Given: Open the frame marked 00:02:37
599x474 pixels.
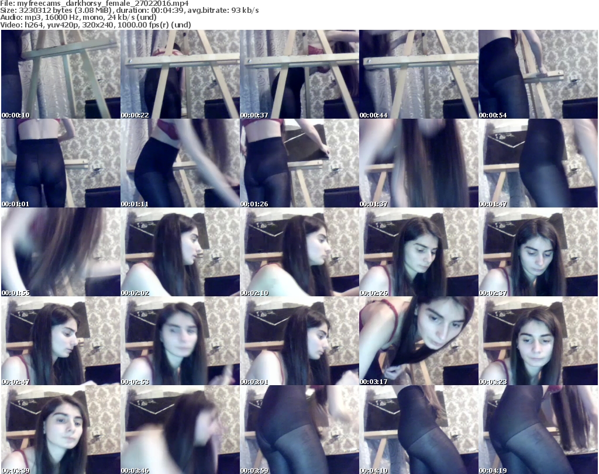Looking at the screenshot, I should click(x=538, y=252).
